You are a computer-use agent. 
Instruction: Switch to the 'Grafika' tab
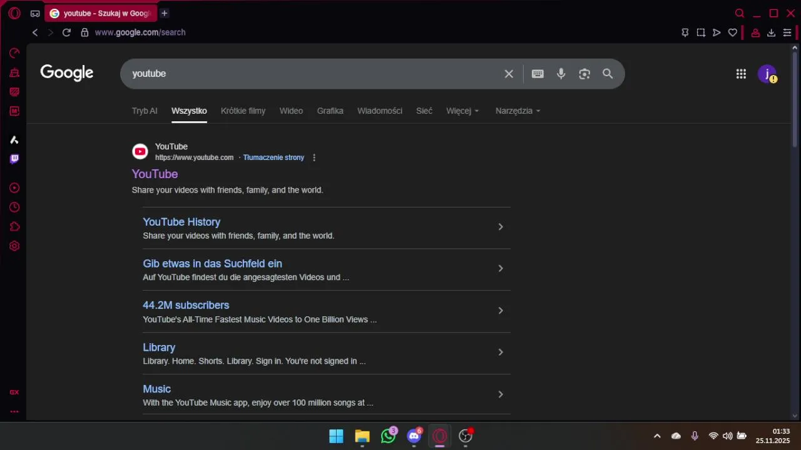click(x=330, y=111)
